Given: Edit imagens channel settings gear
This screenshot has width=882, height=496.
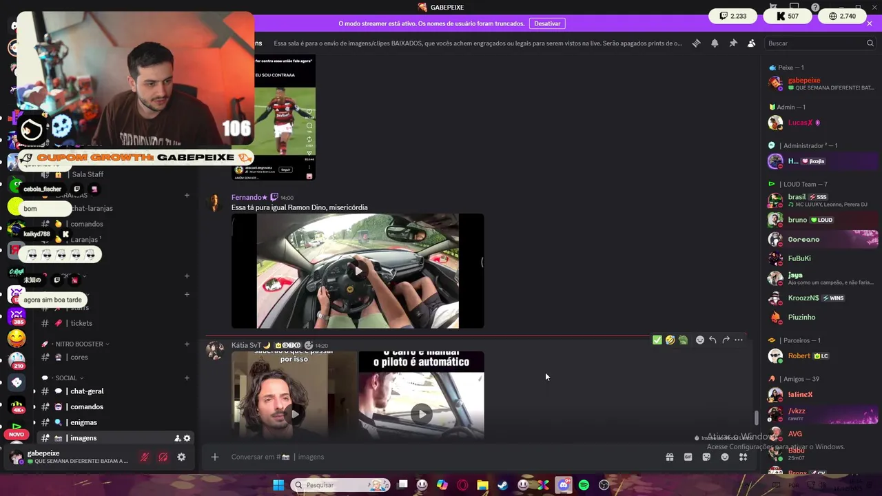Looking at the screenshot, I should click(x=187, y=438).
